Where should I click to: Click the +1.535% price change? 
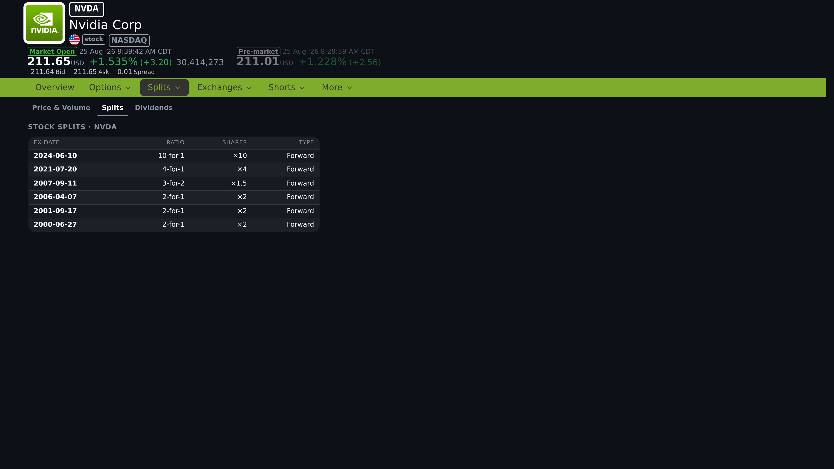(x=114, y=61)
